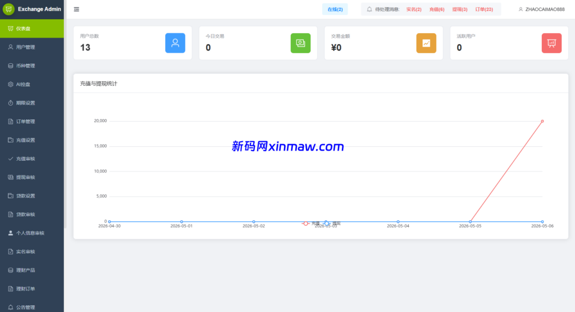Open the 实名审核 menu item
The width and height of the screenshot is (575, 312).
(32, 252)
